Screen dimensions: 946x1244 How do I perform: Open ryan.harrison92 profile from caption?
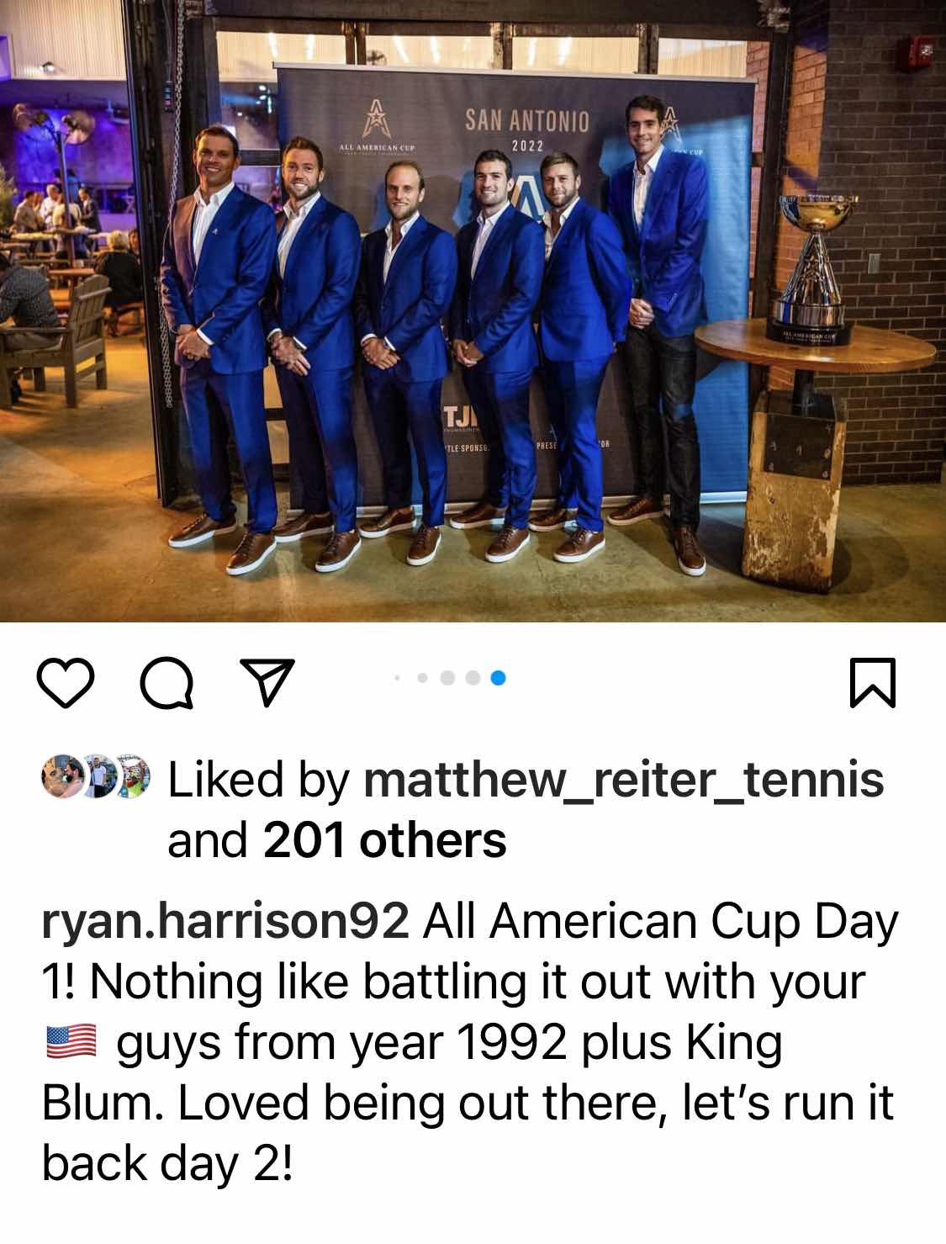[225, 924]
